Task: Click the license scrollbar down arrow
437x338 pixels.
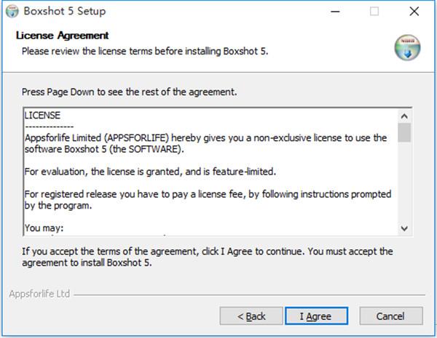Action: [404, 228]
